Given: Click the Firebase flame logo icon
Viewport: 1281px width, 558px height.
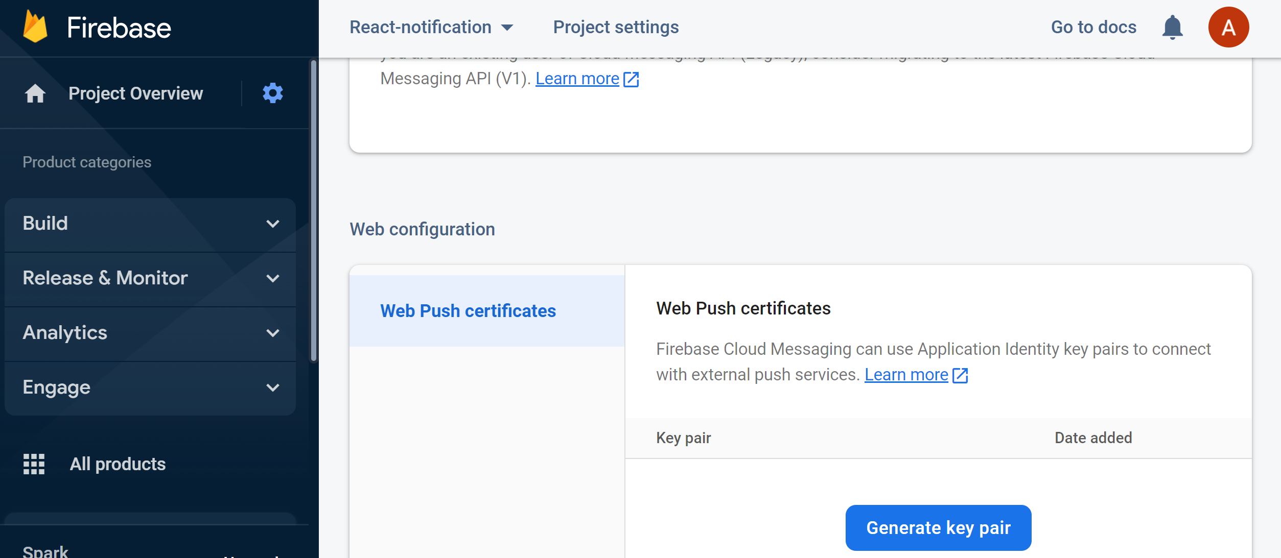Looking at the screenshot, I should (35, 27).
